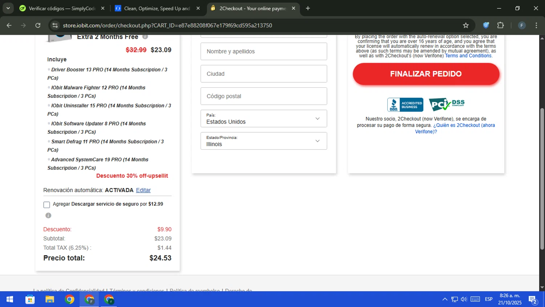Select Smart Defrag 11 PRO line
This screenshot has height=307, width=545.
tap(106, 146)
